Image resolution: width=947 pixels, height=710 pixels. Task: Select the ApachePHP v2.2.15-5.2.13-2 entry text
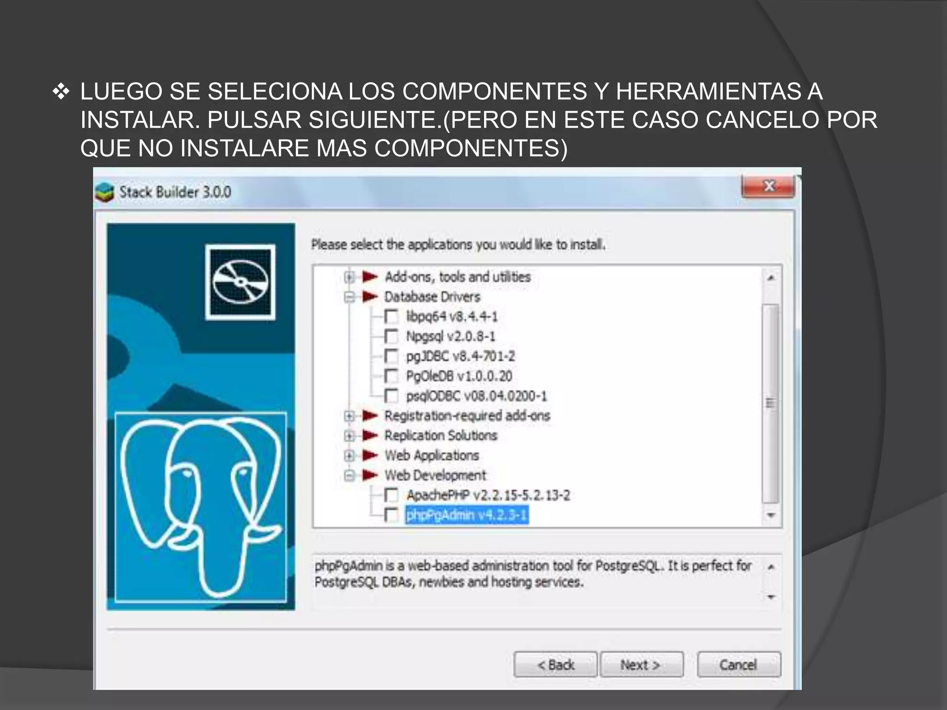point(488,496)
